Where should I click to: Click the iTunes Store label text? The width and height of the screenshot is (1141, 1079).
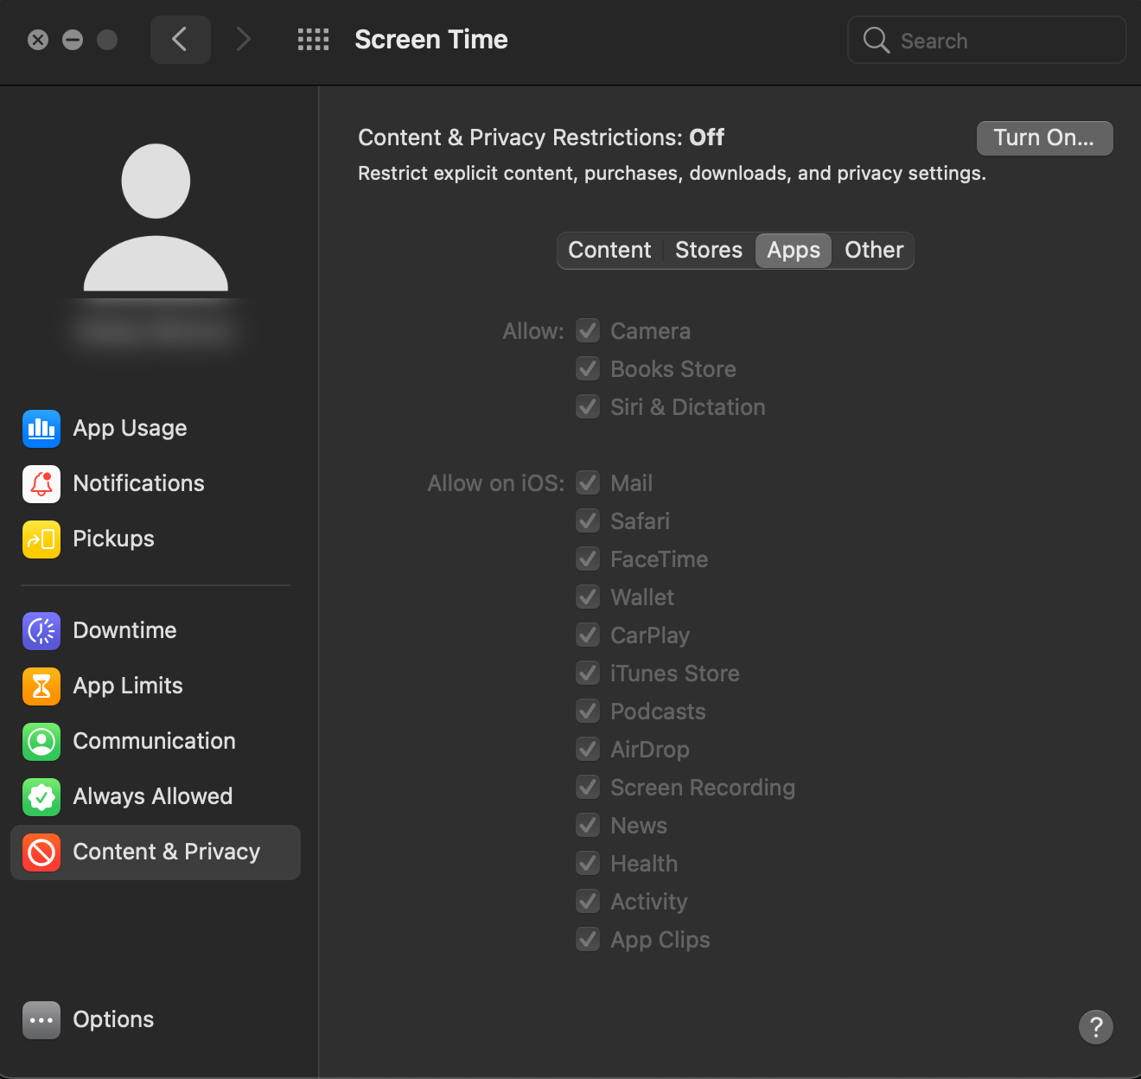click(675, 674)
